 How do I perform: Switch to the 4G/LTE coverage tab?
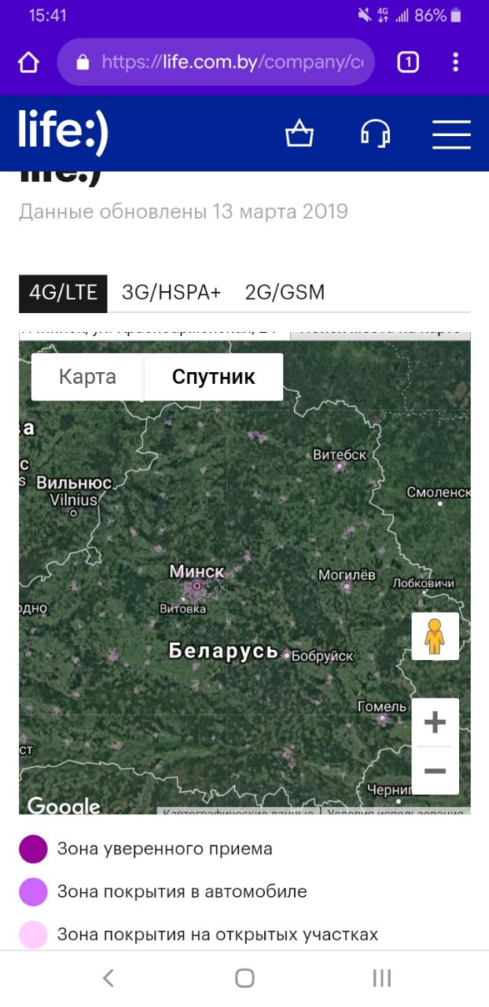[63, 293]
